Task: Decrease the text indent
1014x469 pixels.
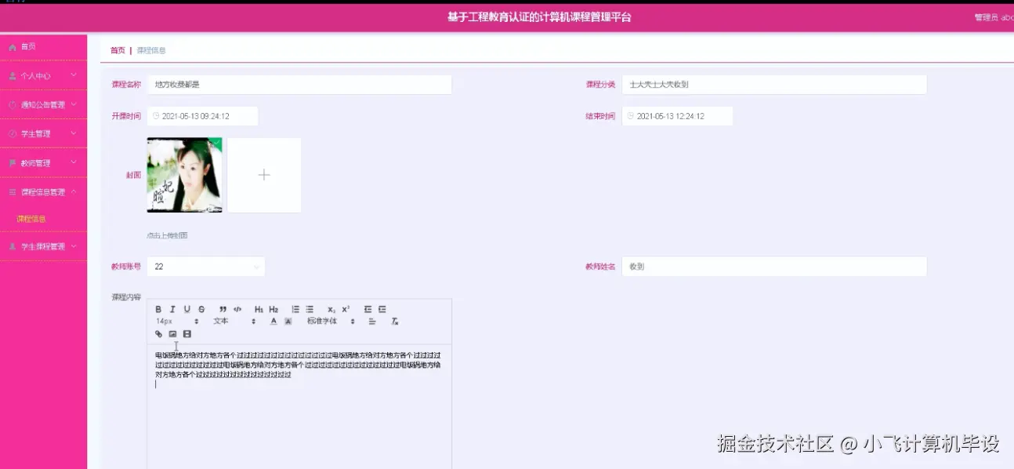Action: pyautogui.click(x=368, y=310)
